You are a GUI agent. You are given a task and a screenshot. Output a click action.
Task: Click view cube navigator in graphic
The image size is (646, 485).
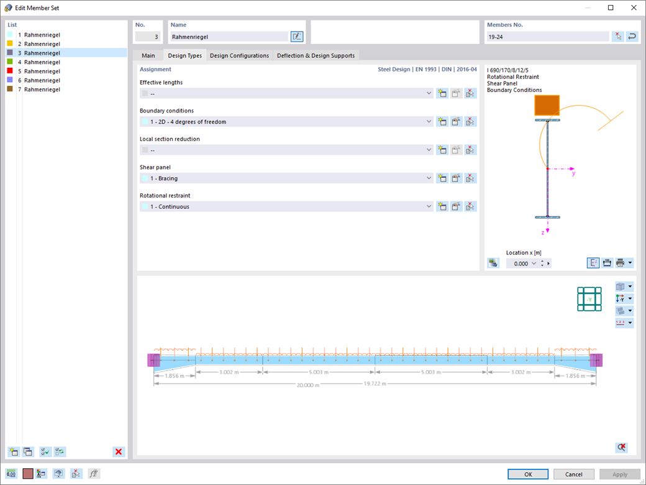pos(589,299)
